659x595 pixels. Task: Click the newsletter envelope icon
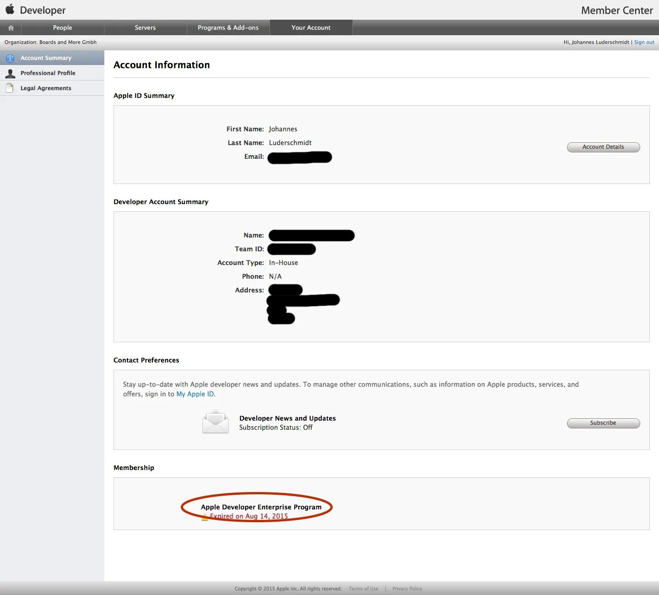(x=215, y=422)
